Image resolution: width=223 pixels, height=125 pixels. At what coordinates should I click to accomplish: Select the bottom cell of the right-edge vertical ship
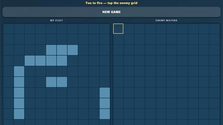[x=105, y=114]
